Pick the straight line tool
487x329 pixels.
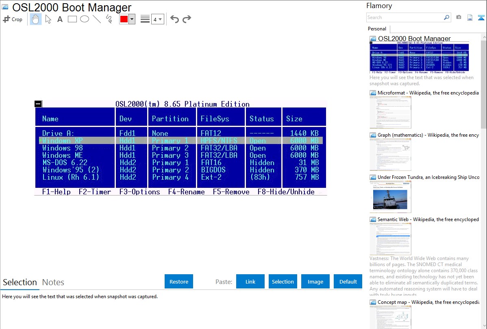coord(97,19)
